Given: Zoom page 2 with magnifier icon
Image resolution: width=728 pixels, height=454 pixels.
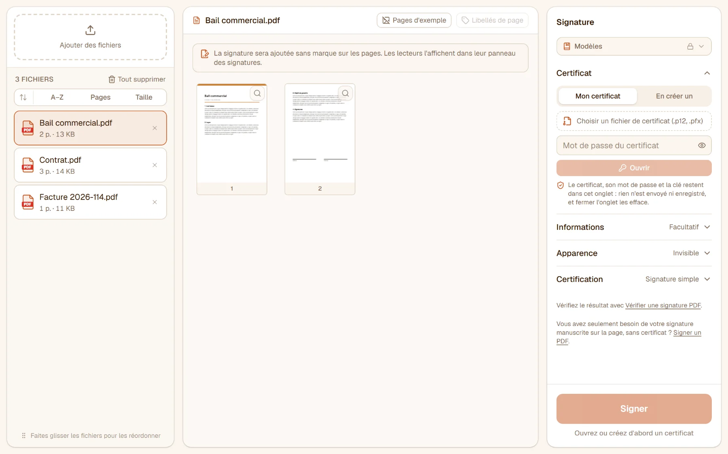Looking at the screenshot, I should (345, 93).
